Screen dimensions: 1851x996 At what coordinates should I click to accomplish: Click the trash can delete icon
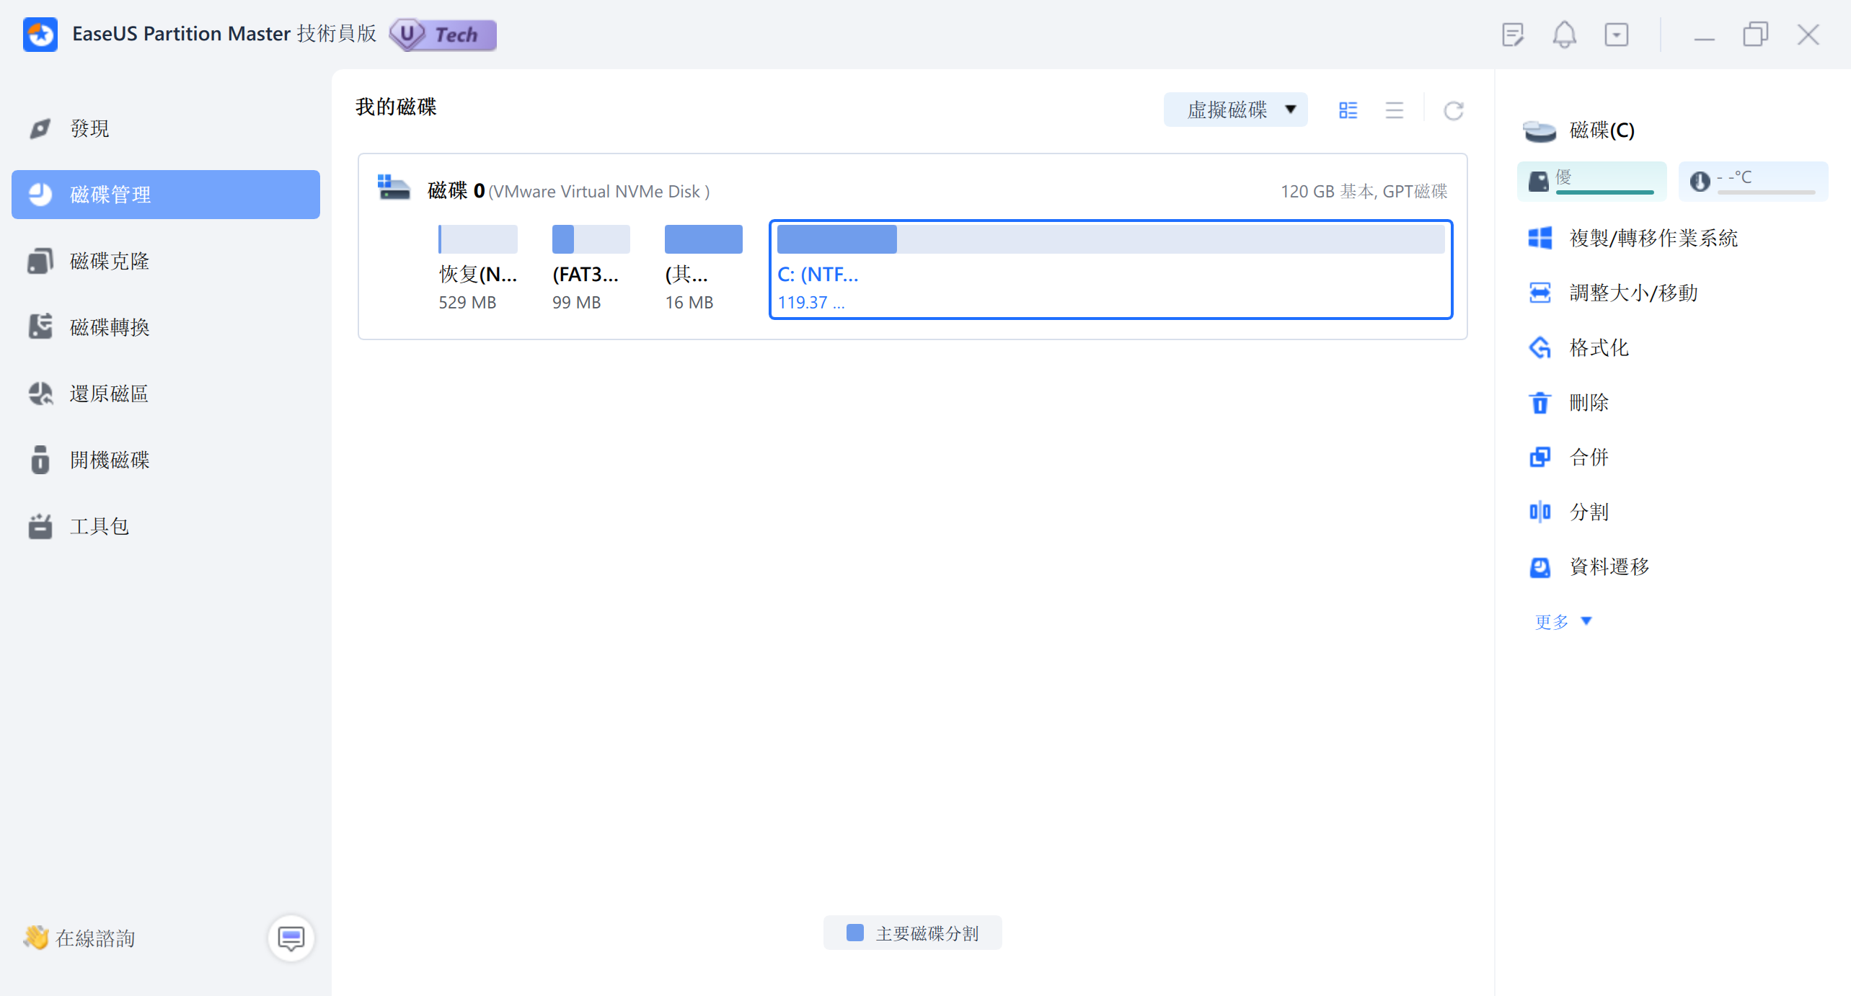coord(1540,402)
